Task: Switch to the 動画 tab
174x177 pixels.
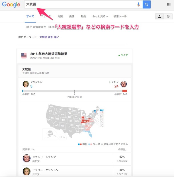Action: [83, 16]
